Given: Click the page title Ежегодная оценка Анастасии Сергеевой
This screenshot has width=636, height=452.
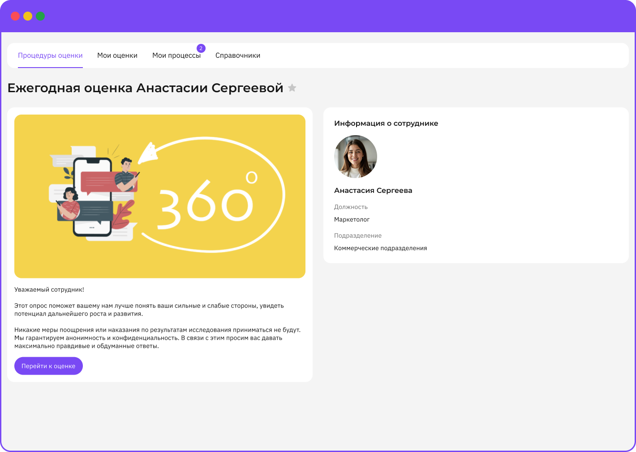Looking at the screenshot, I should coord(146,88).
